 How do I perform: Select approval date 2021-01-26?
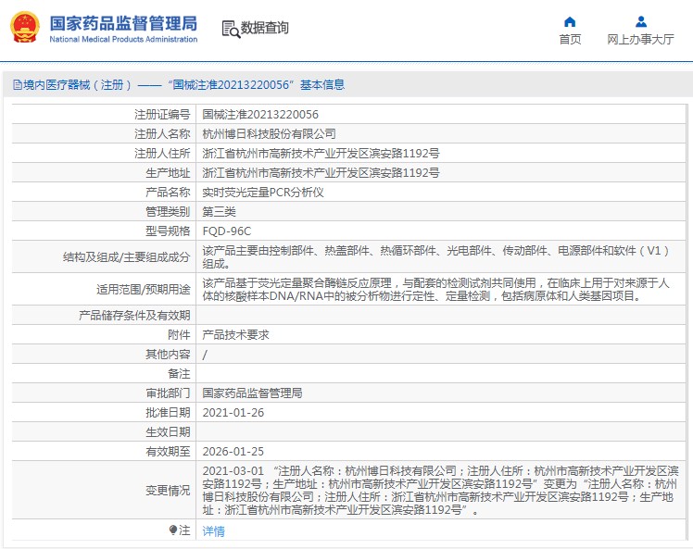233,413
